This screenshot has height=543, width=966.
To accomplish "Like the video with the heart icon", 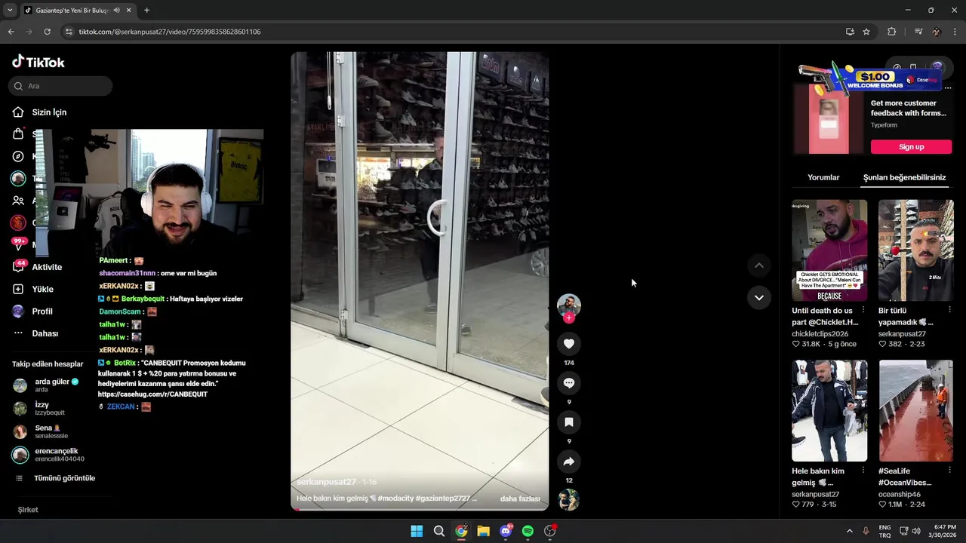I will coord(569,344).
